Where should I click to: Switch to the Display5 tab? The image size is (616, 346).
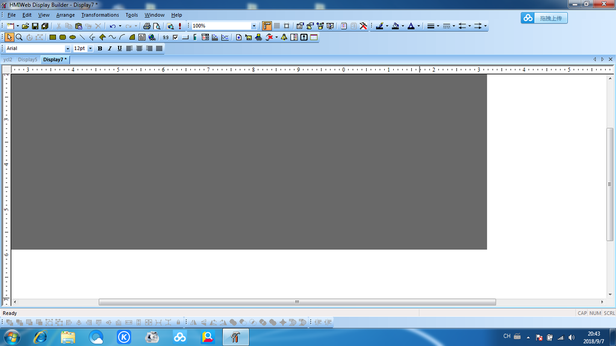28,60
